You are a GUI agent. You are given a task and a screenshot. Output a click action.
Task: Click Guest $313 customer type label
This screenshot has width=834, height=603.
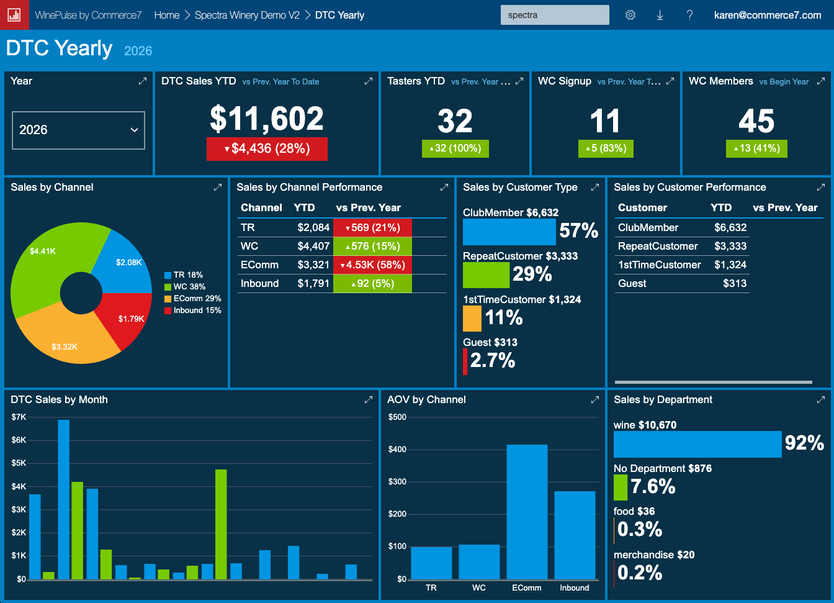pyautogui.click(x=490, y=342)
